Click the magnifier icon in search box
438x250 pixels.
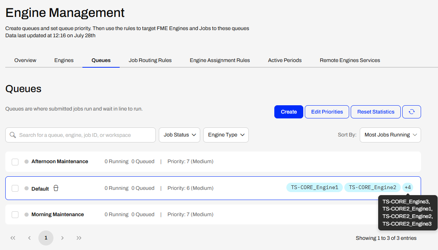13,135
